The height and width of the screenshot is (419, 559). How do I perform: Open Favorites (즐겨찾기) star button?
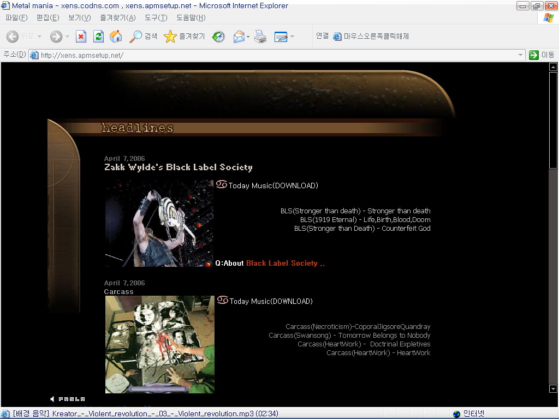tap(185, 37)
